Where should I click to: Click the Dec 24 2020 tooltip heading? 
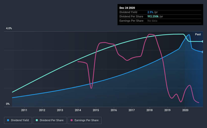(127, 8)
